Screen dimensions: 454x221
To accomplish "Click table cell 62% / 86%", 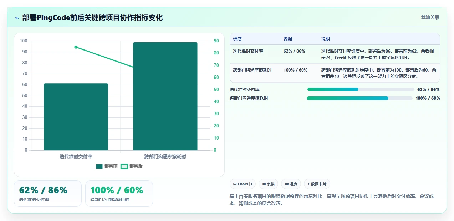I will click(294, 51).
